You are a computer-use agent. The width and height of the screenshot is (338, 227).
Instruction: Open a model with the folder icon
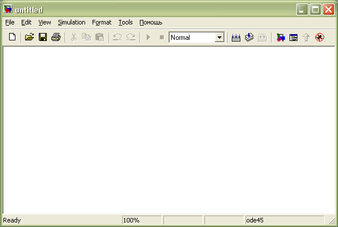(x=30, y=37)
